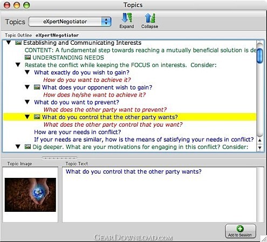Click the green zoom window button
The width and height of the screenshot is (267, 242).
[26, 5]
